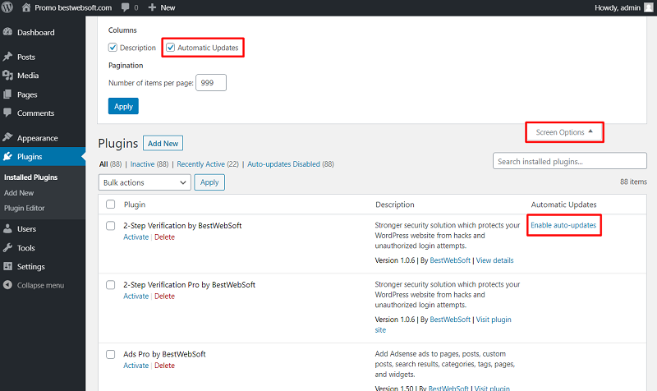Delete Ads Pro by BestWebSoft

coord(165,366)
